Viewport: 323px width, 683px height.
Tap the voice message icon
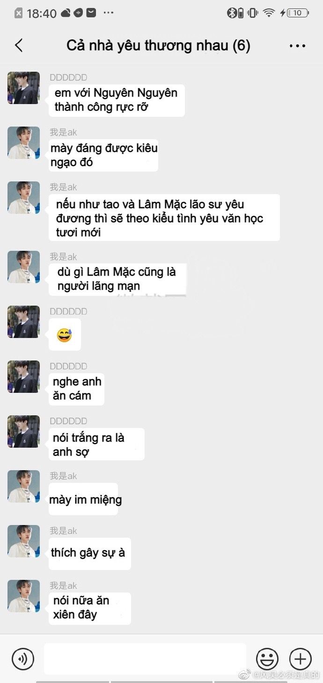point(23,659)
